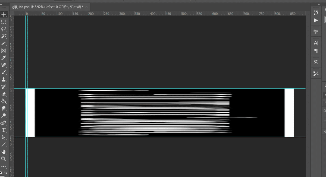326x177 pixels.
Task: Select the Magic Wand tool
Action: [x=4, y=36]
